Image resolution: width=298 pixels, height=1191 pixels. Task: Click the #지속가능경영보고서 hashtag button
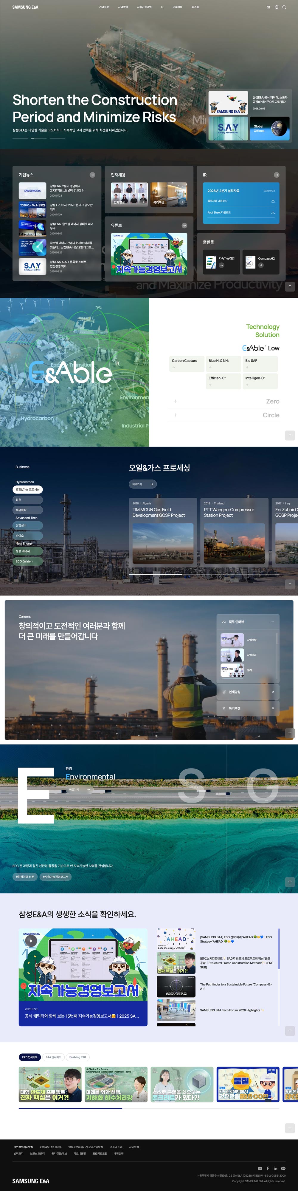(55, 877)
